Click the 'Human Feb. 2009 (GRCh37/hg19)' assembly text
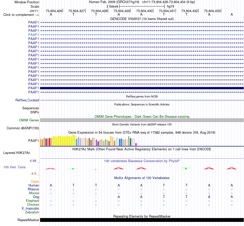The height and width of the screenshot is (226, 244). coord(114,2)
